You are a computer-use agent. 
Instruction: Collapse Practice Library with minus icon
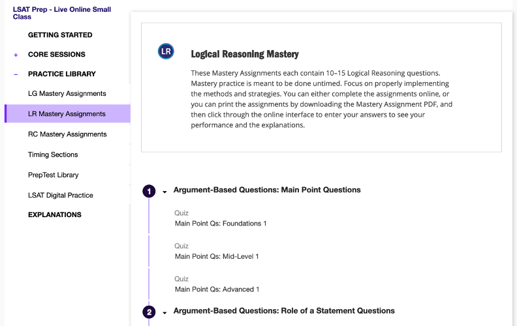click(16, 74)
